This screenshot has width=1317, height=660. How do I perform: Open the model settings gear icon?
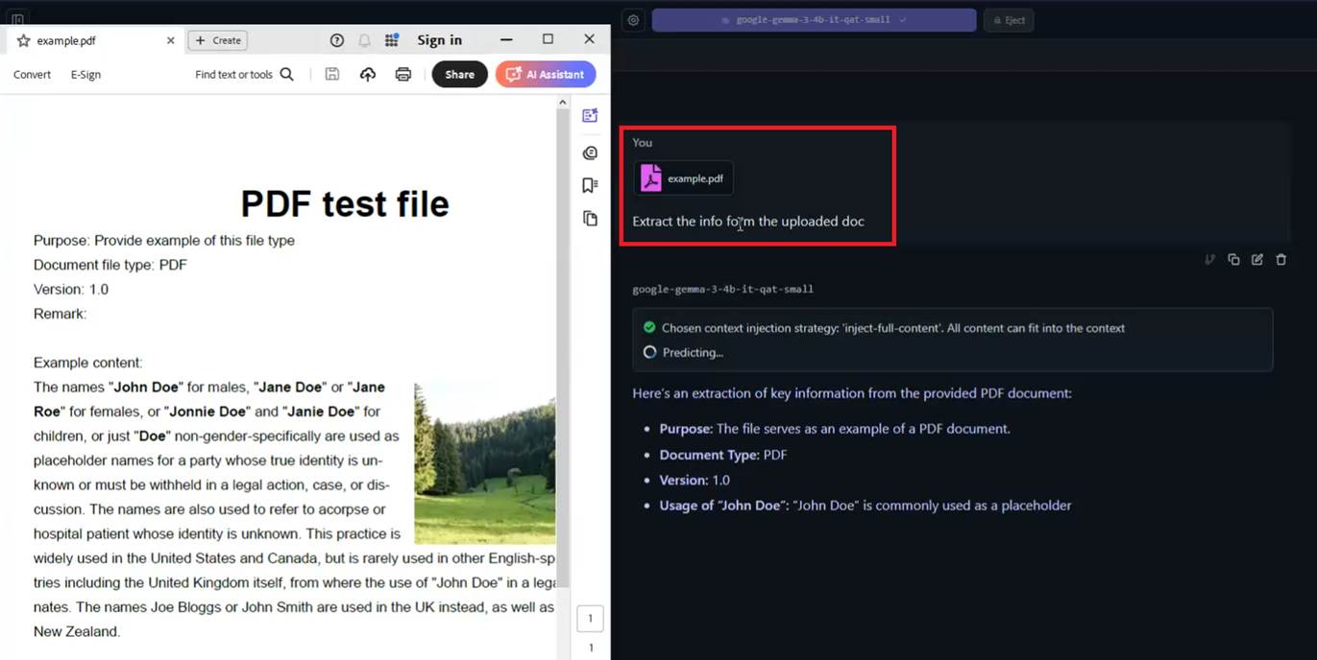point(633,20)
